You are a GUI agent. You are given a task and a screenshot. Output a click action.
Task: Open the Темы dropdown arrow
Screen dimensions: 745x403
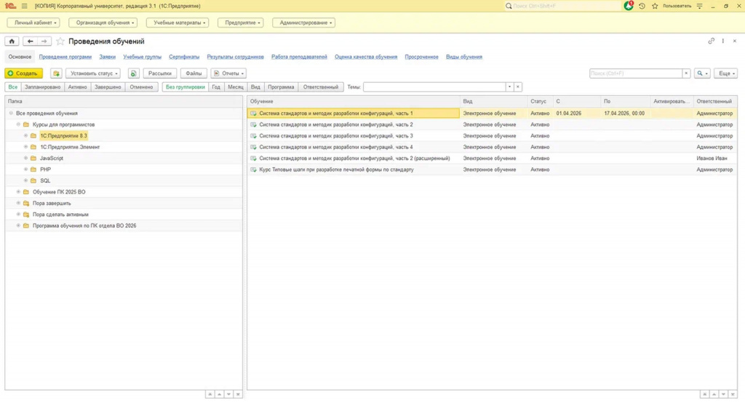tap(509, 87)
